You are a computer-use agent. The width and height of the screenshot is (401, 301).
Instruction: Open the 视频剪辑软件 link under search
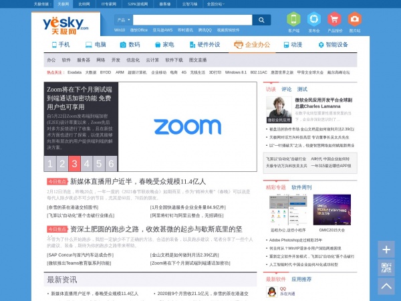(x=228, y=30)
